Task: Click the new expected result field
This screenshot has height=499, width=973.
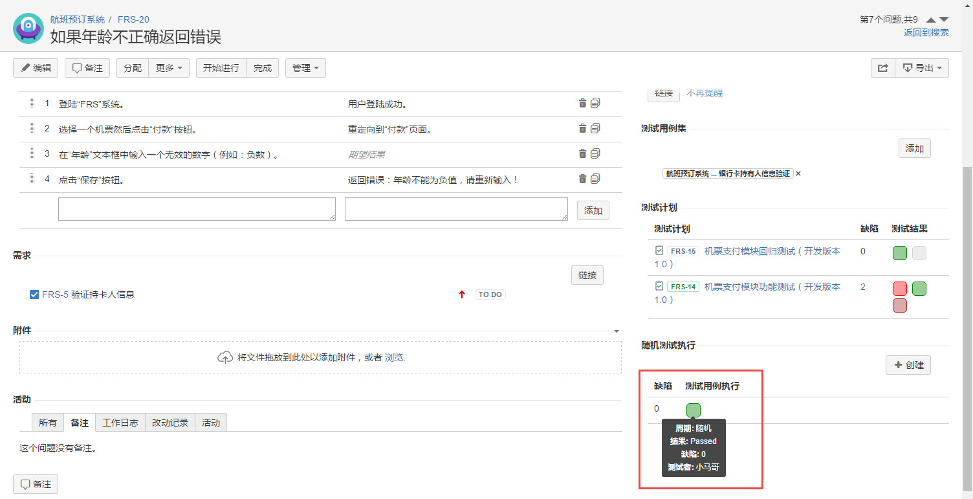Action: tap(456, 209)
